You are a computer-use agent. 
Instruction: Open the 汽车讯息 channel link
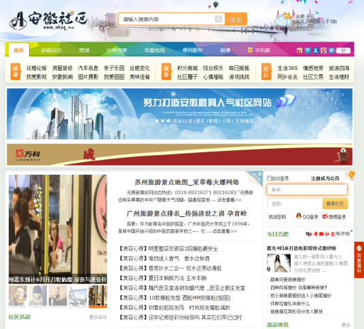click(x=88, y=68)
